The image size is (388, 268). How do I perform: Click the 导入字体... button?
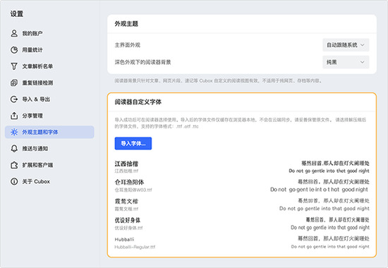(133, 144)
